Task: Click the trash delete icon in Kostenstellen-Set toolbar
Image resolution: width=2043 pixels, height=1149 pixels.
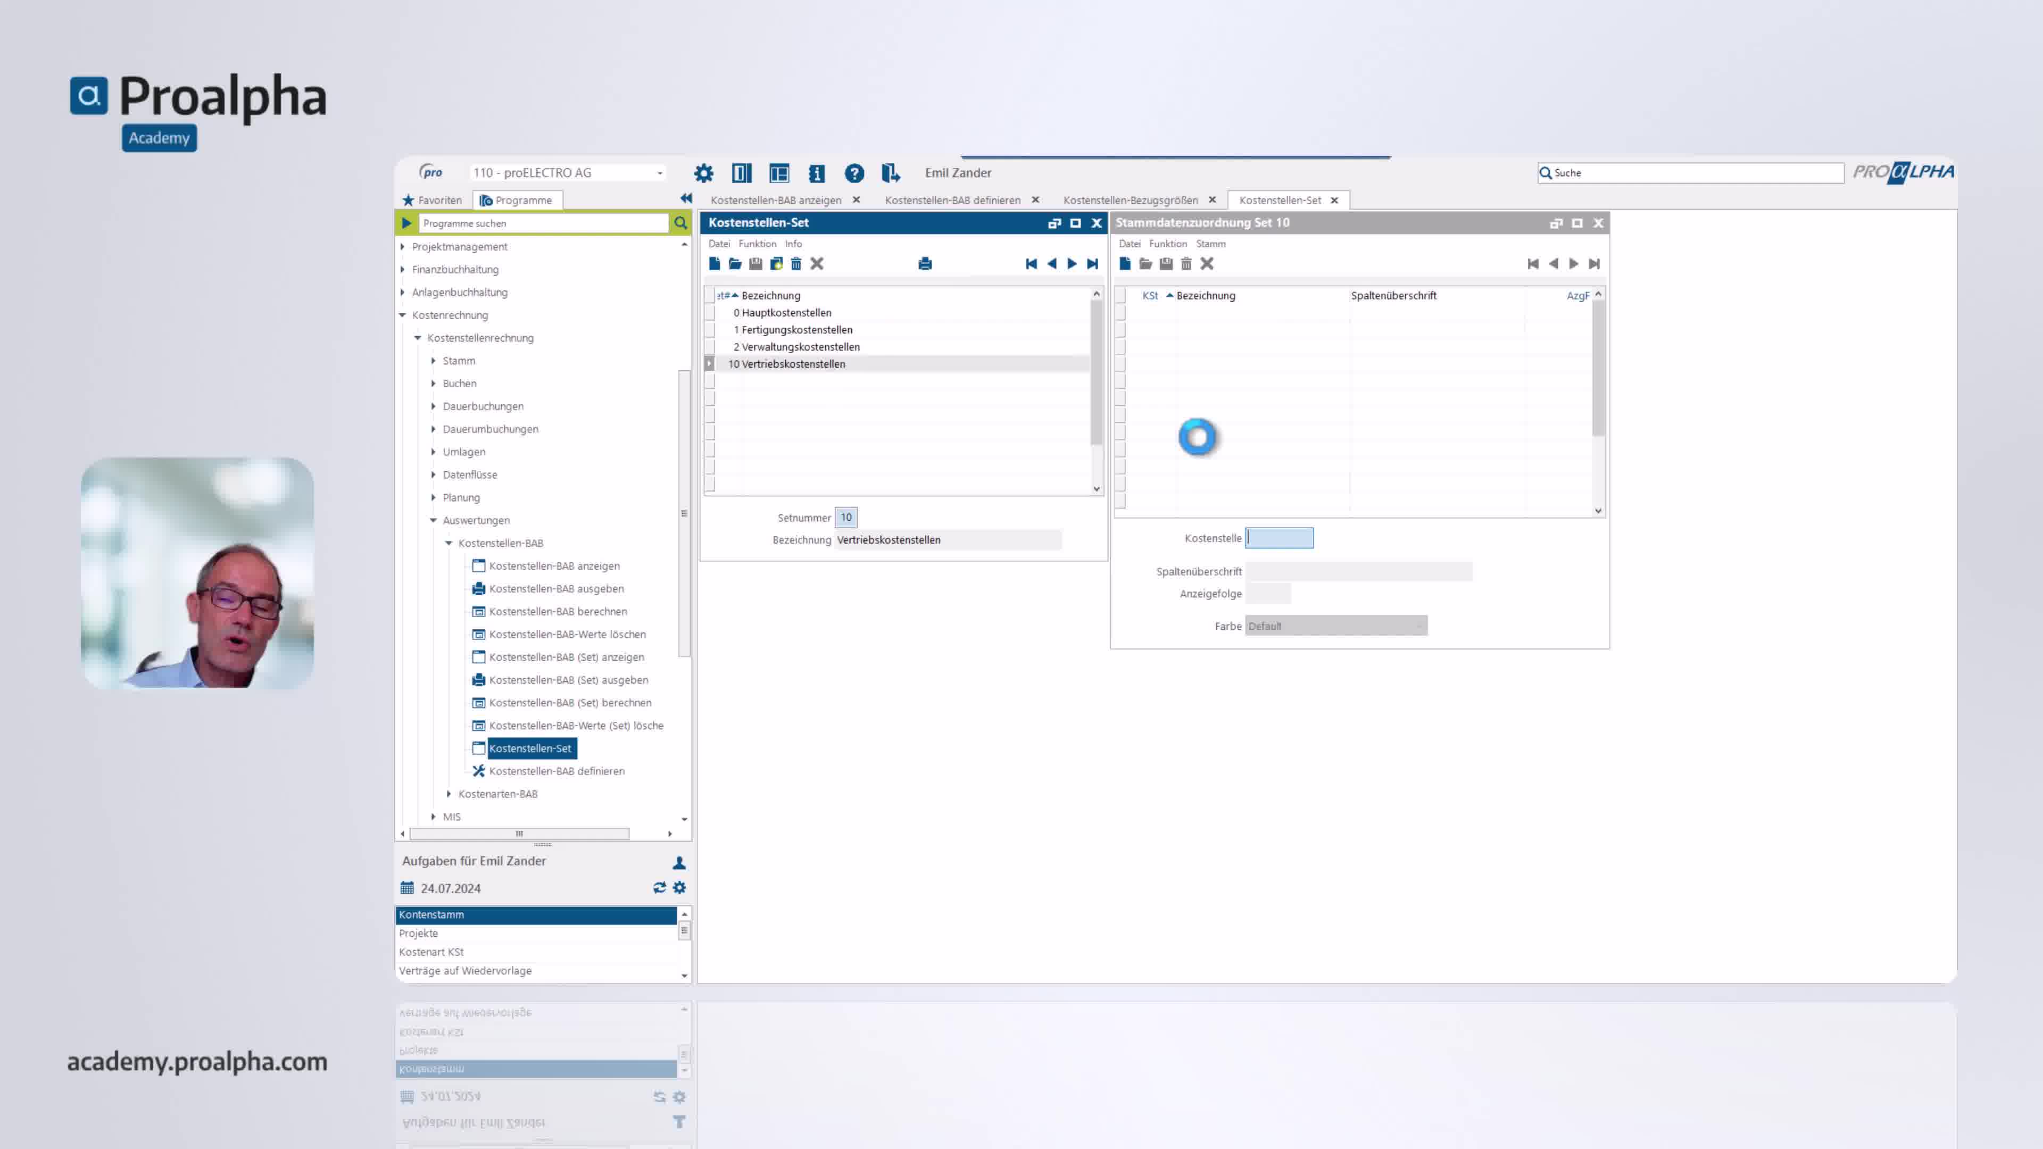Action: (x=796, y=264)
